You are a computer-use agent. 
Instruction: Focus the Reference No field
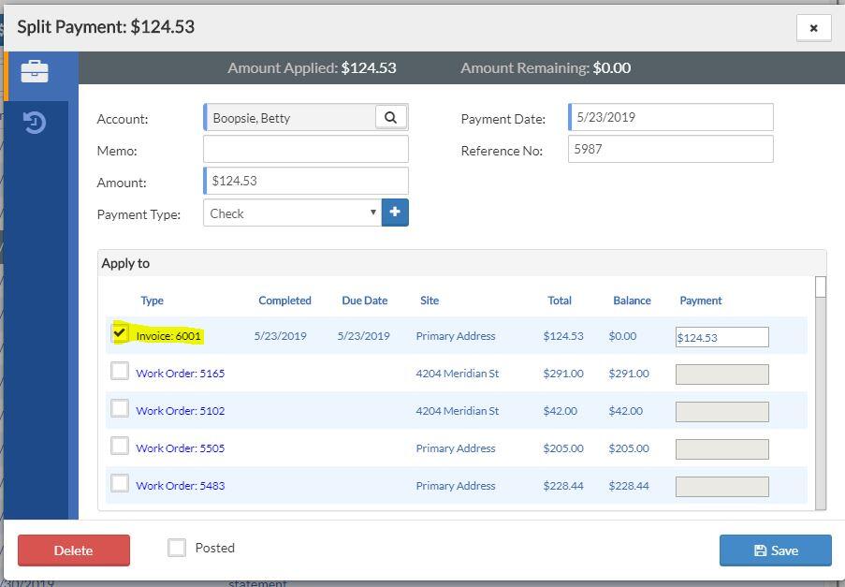670,149
